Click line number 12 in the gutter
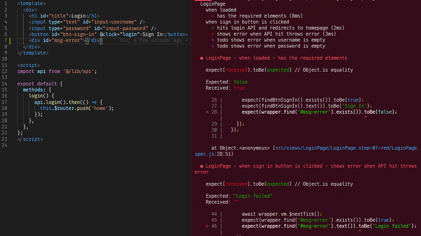This screenshot has height=236, width=421. [x=4, y=71]
